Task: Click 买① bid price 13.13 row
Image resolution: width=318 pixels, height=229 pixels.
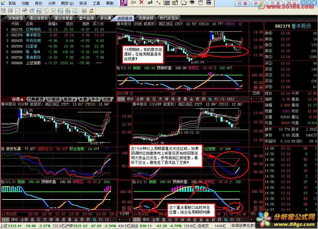Action: (x=291, y=63)
